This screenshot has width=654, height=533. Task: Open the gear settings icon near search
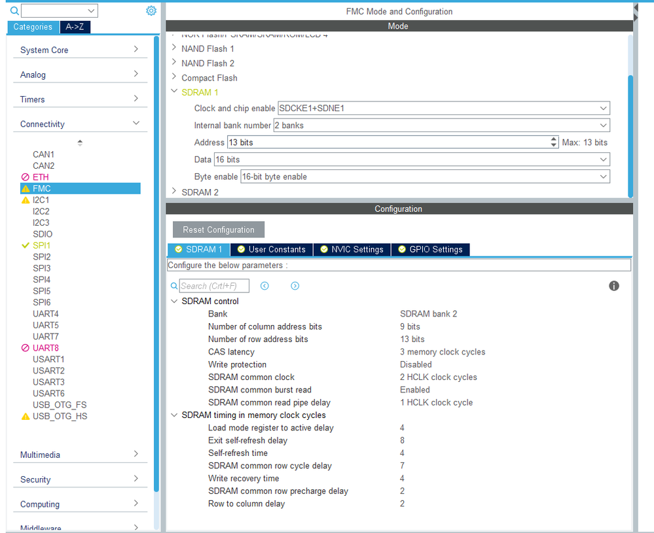pos(151,10)
